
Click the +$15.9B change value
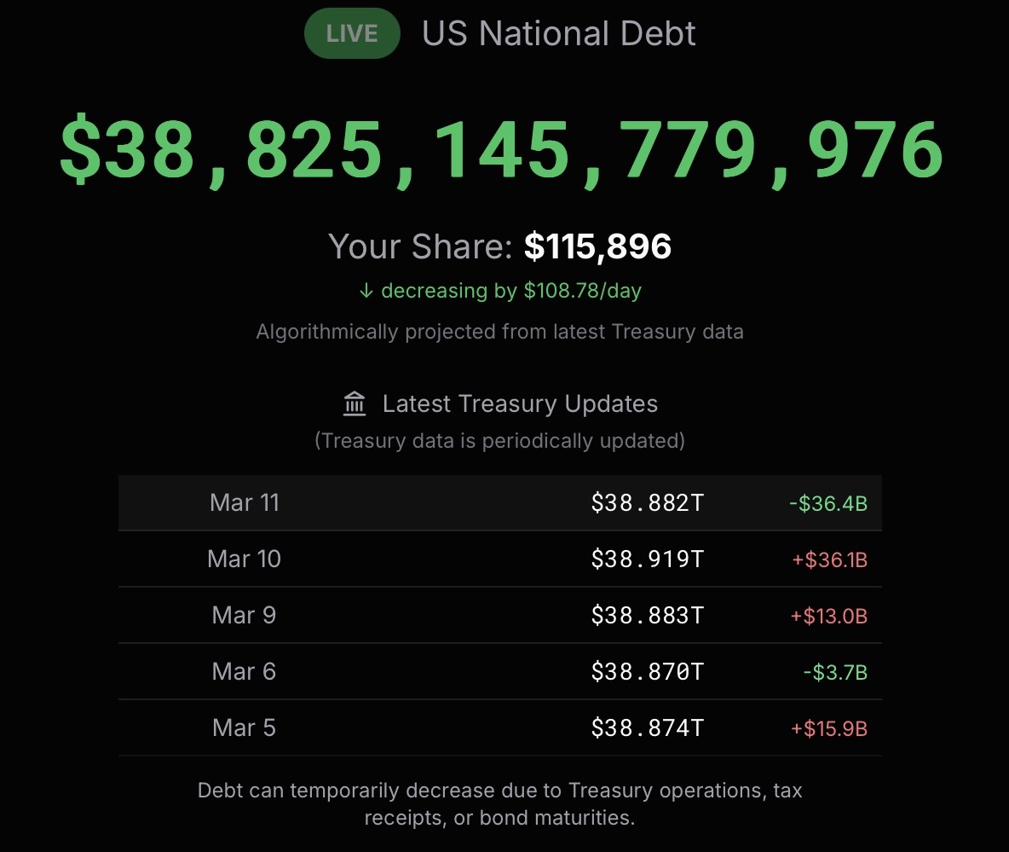point(828,729)
